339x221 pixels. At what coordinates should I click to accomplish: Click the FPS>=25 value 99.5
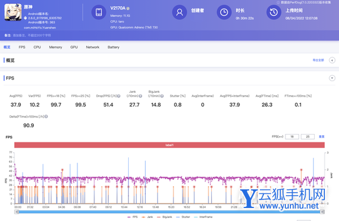[81, 105]
